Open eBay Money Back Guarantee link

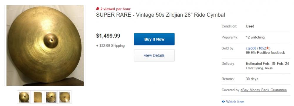[263, 90]
